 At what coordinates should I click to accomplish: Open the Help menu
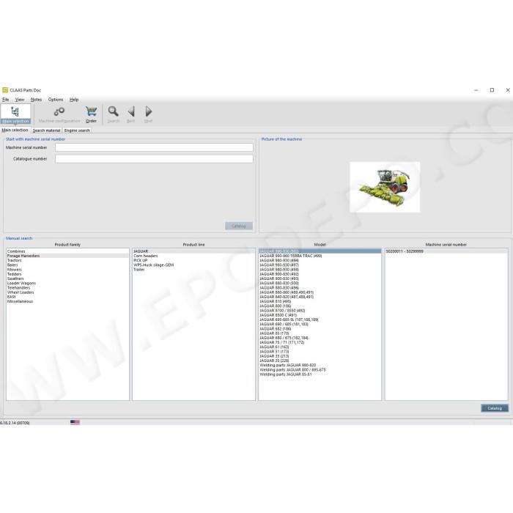point(74,100)
